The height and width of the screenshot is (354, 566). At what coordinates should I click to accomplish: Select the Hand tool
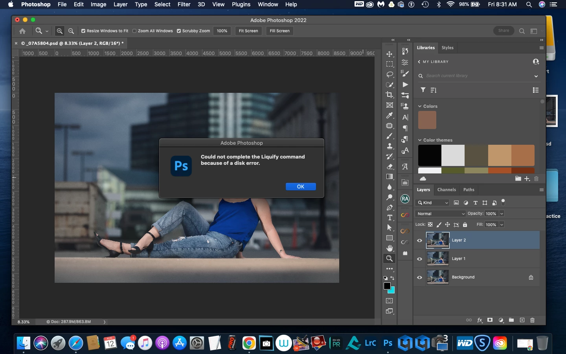pyautogui.click(x=389, y=248)
